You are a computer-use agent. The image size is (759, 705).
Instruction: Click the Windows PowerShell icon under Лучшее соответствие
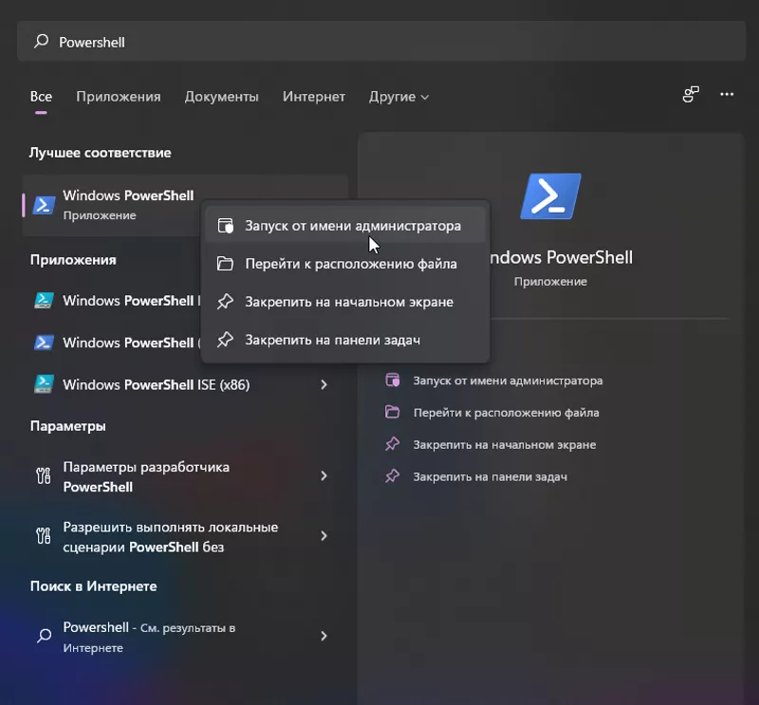click(42, 202)
